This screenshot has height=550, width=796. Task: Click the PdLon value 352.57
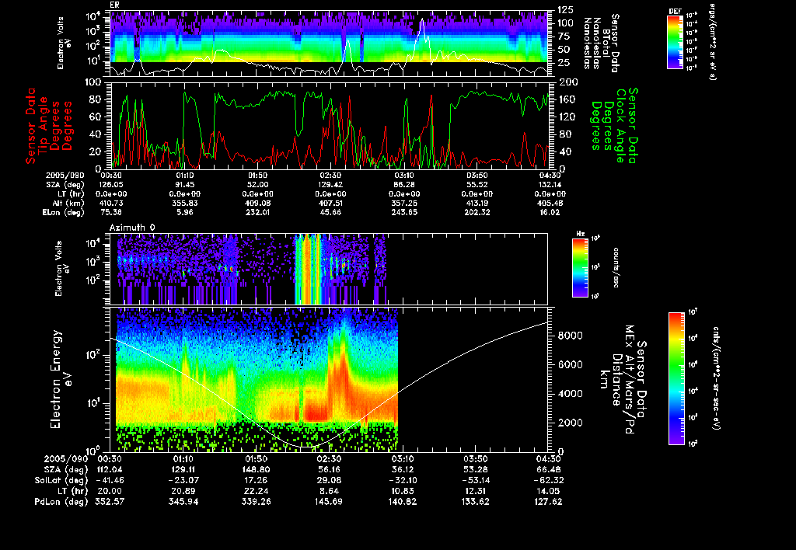tap(110, 501)
